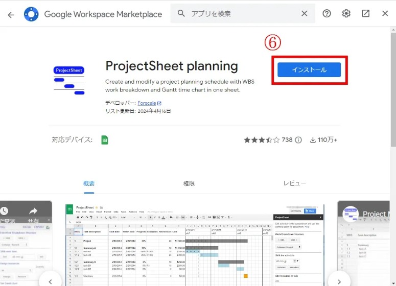396x286 pixels.
Task: Show next screenshot with right chevron
Action: tap(339, 281)
